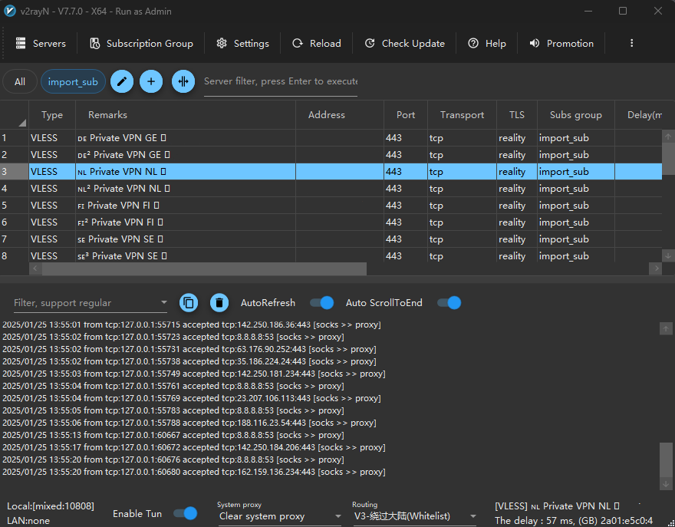
Task: Copy log contents with copy icon
Action: 189,303
